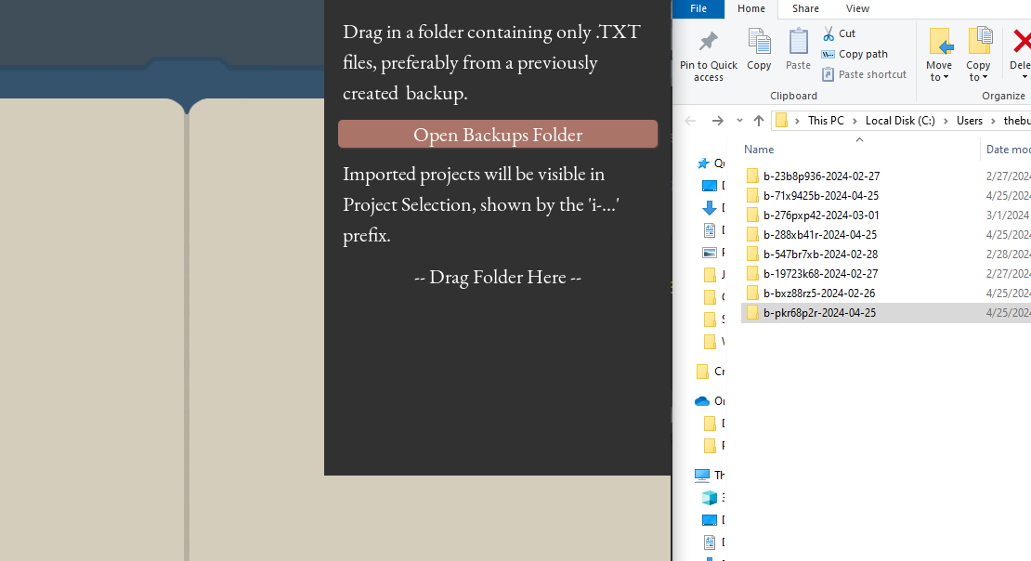Click the Pin to Quick access icon
Screen dimensions: 1031x561
[708, 42]
